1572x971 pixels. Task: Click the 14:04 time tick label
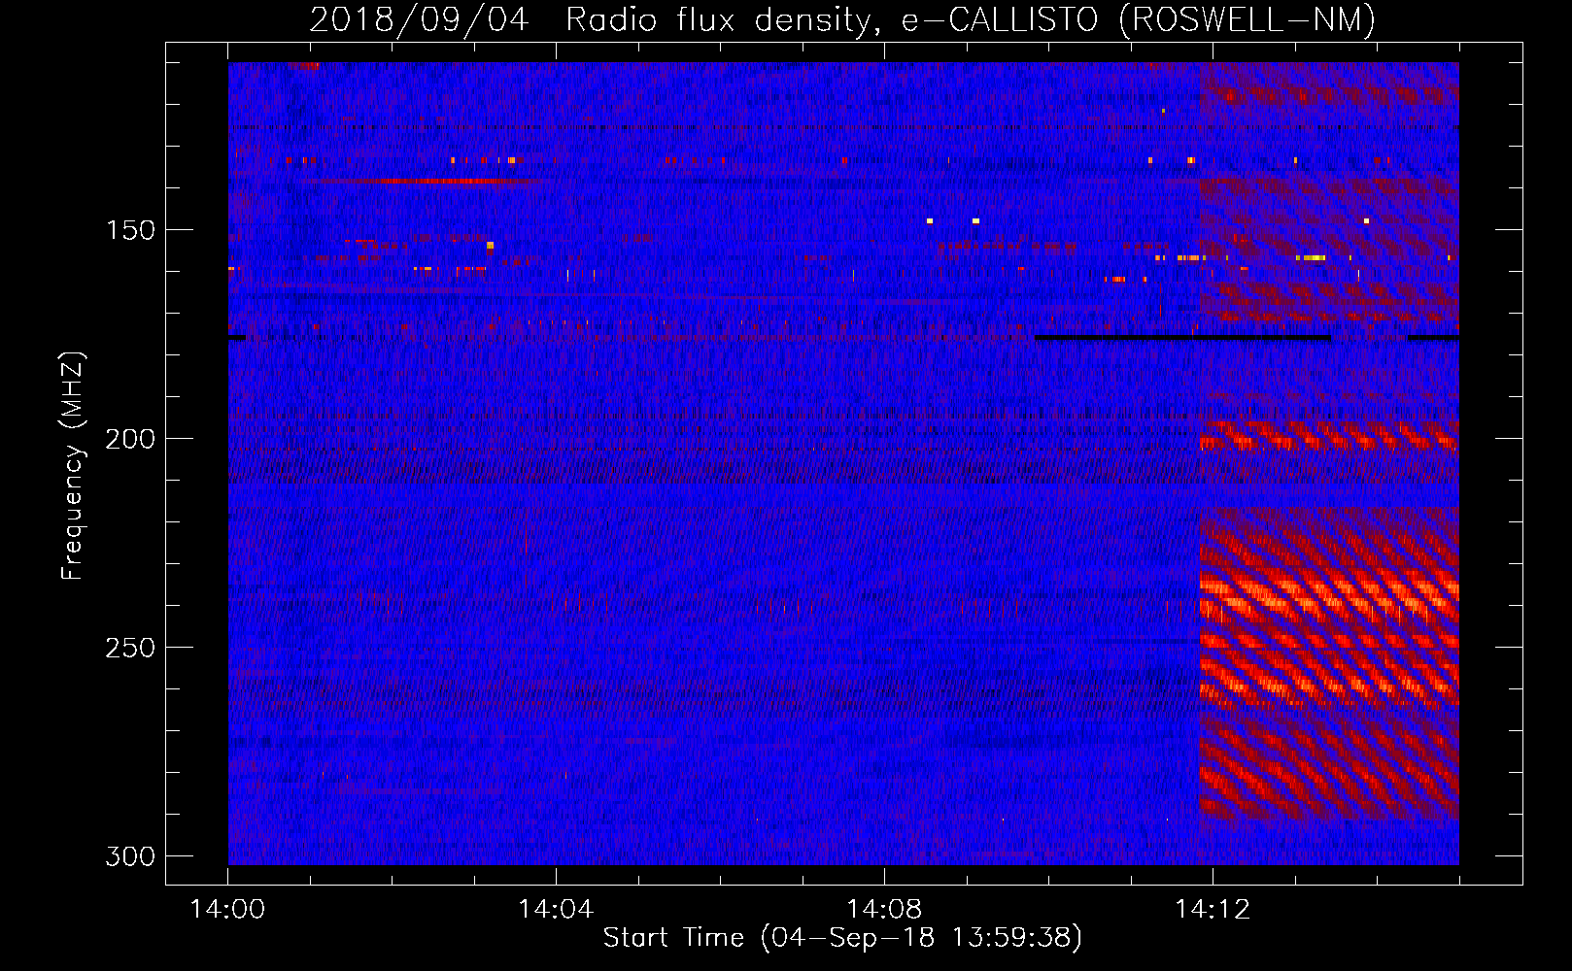[556, 910]
